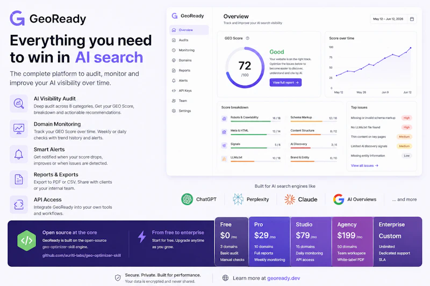
Task: Open the geoready.dev link
Action: click(x=284, y=278)
